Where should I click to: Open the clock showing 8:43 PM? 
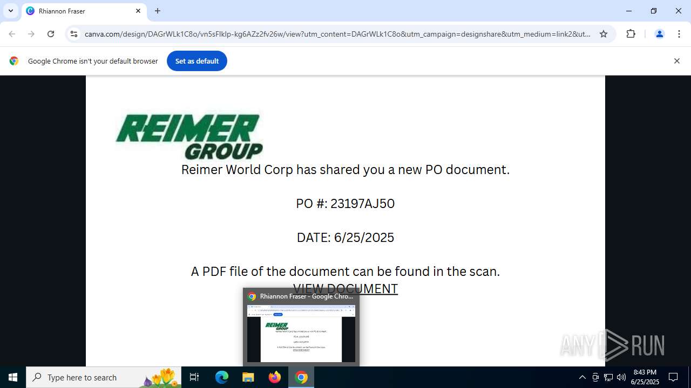pyautogui.click(x=645, y=377)
